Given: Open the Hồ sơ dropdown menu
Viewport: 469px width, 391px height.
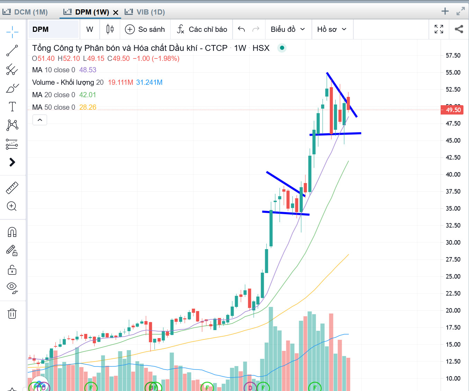Looking at the screenshot, I should pyautogui.click(x=332, y=29).
